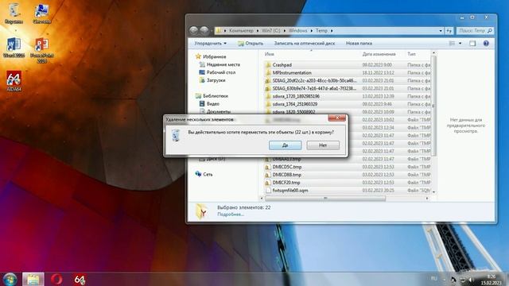509x286 pixels.
Task: Click the Crashpad folder icon
Action: pos(268,65)
